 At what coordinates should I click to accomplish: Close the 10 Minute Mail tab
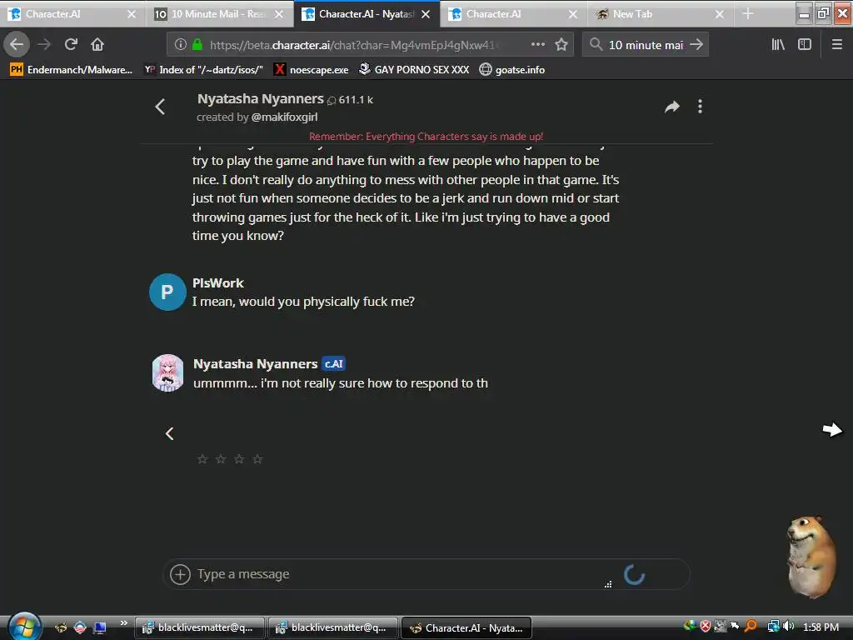[x=279, y=14]
